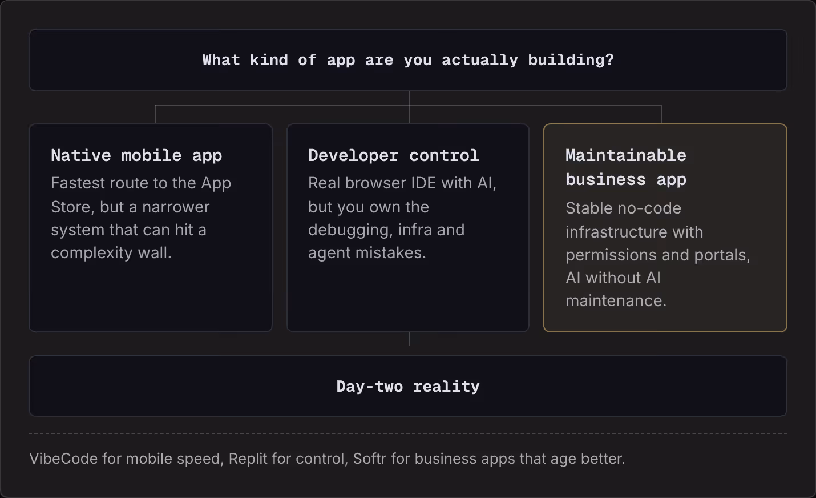
Task: Click the 'Developer control' card heading
Action: [394, 155]
